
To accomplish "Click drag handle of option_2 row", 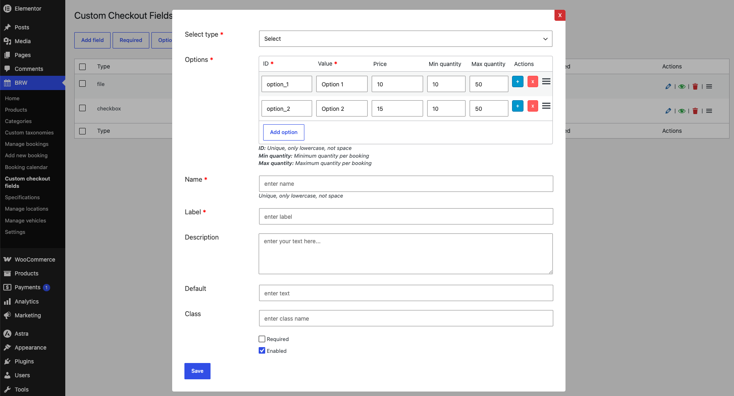I will [x=546, y=106].
